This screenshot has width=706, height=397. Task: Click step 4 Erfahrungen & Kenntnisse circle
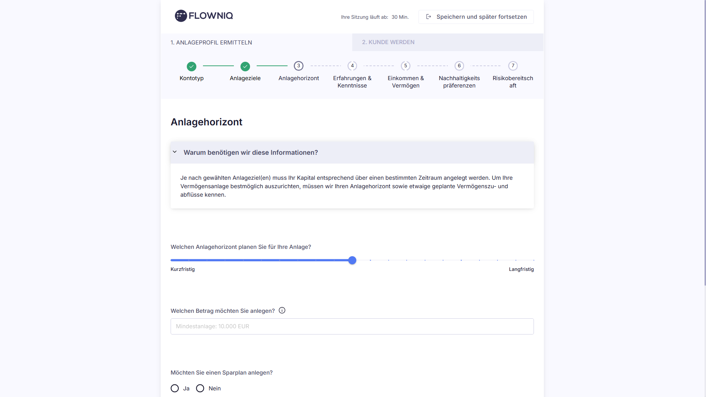[x=352, y=66]
